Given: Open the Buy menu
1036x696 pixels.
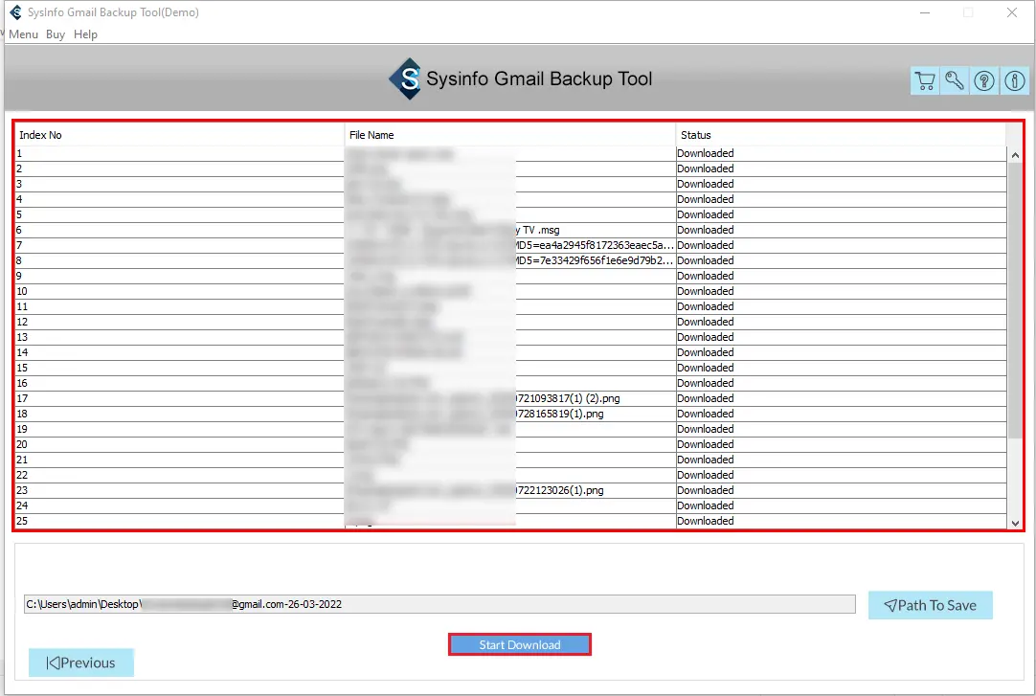Looking at the screenshot, I should [x=56, y=34].
